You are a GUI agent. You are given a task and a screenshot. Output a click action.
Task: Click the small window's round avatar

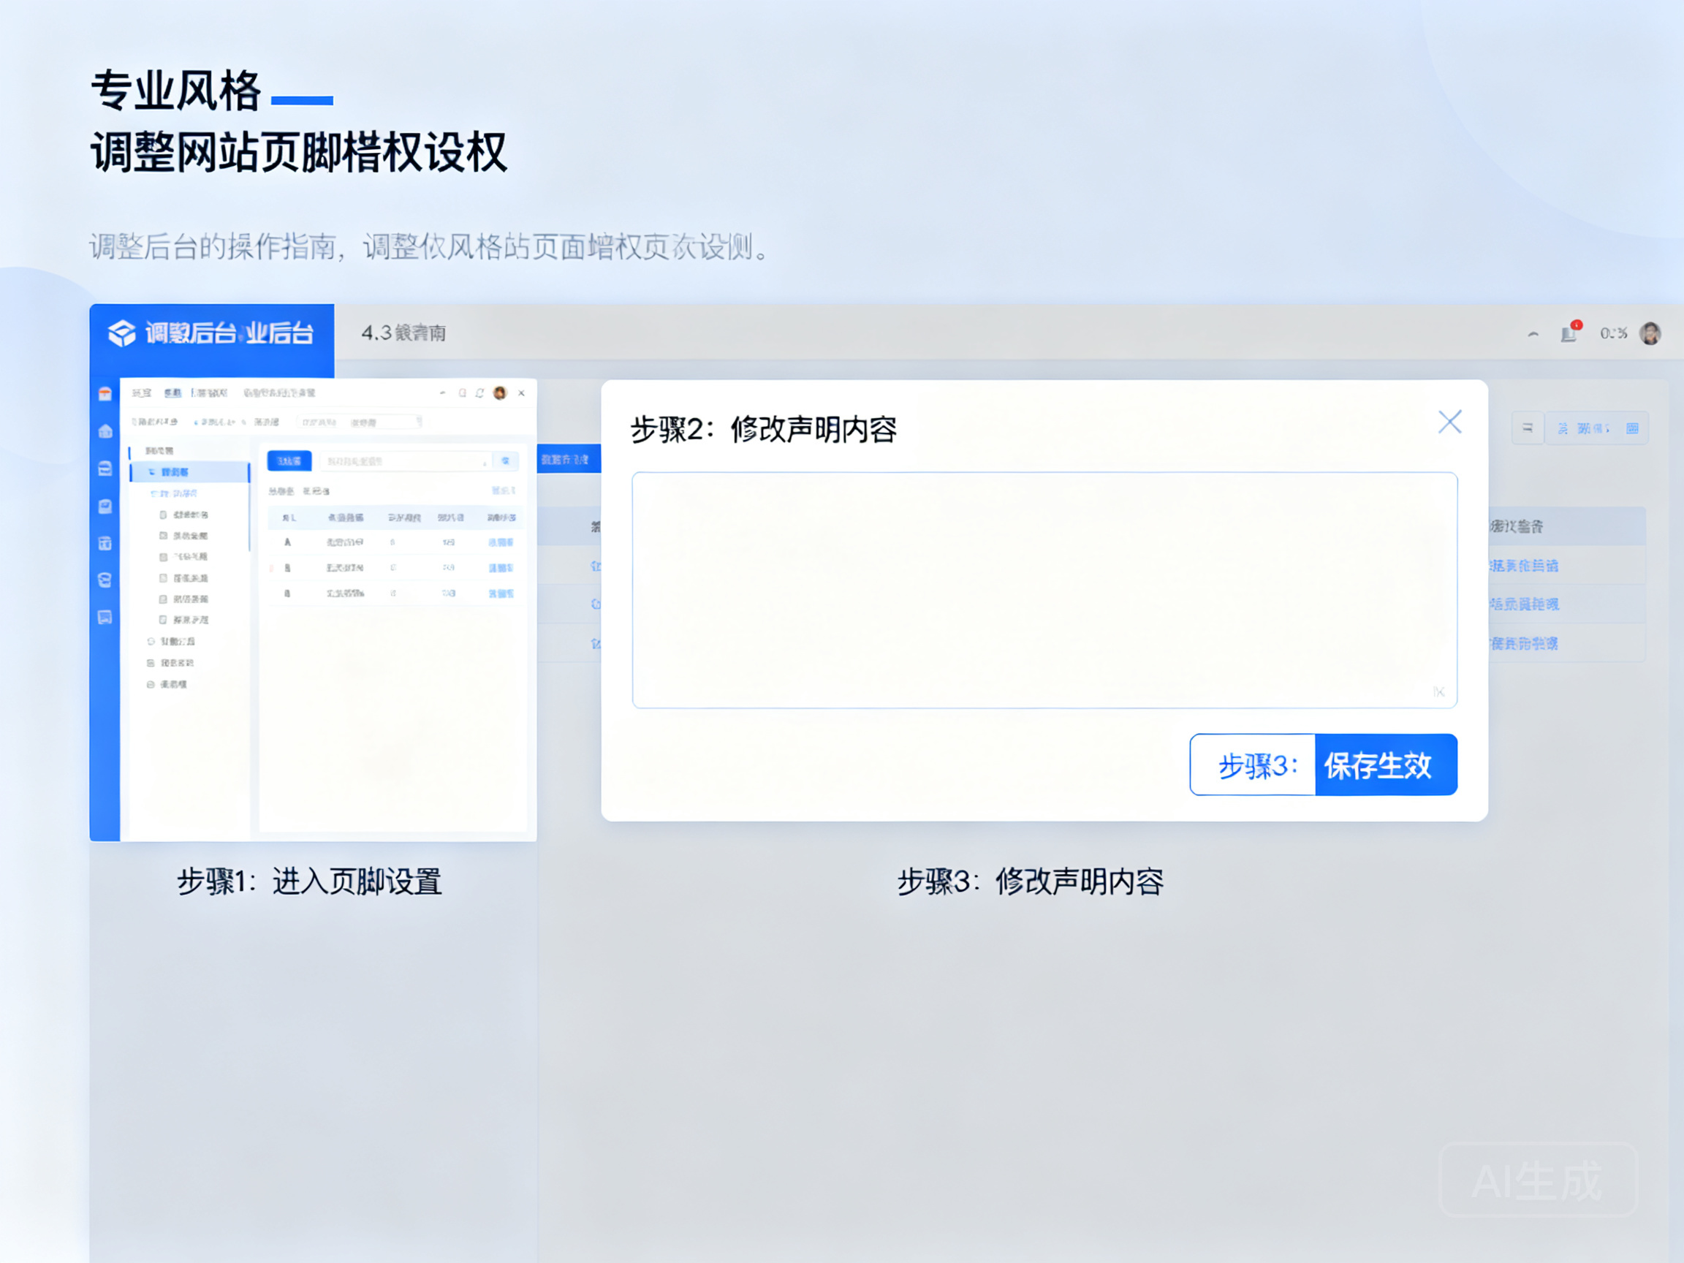(500, 392)
